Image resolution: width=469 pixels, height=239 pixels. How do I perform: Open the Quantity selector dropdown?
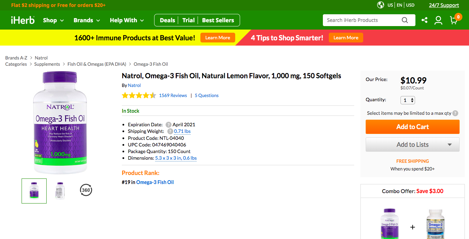click(408, 100)
